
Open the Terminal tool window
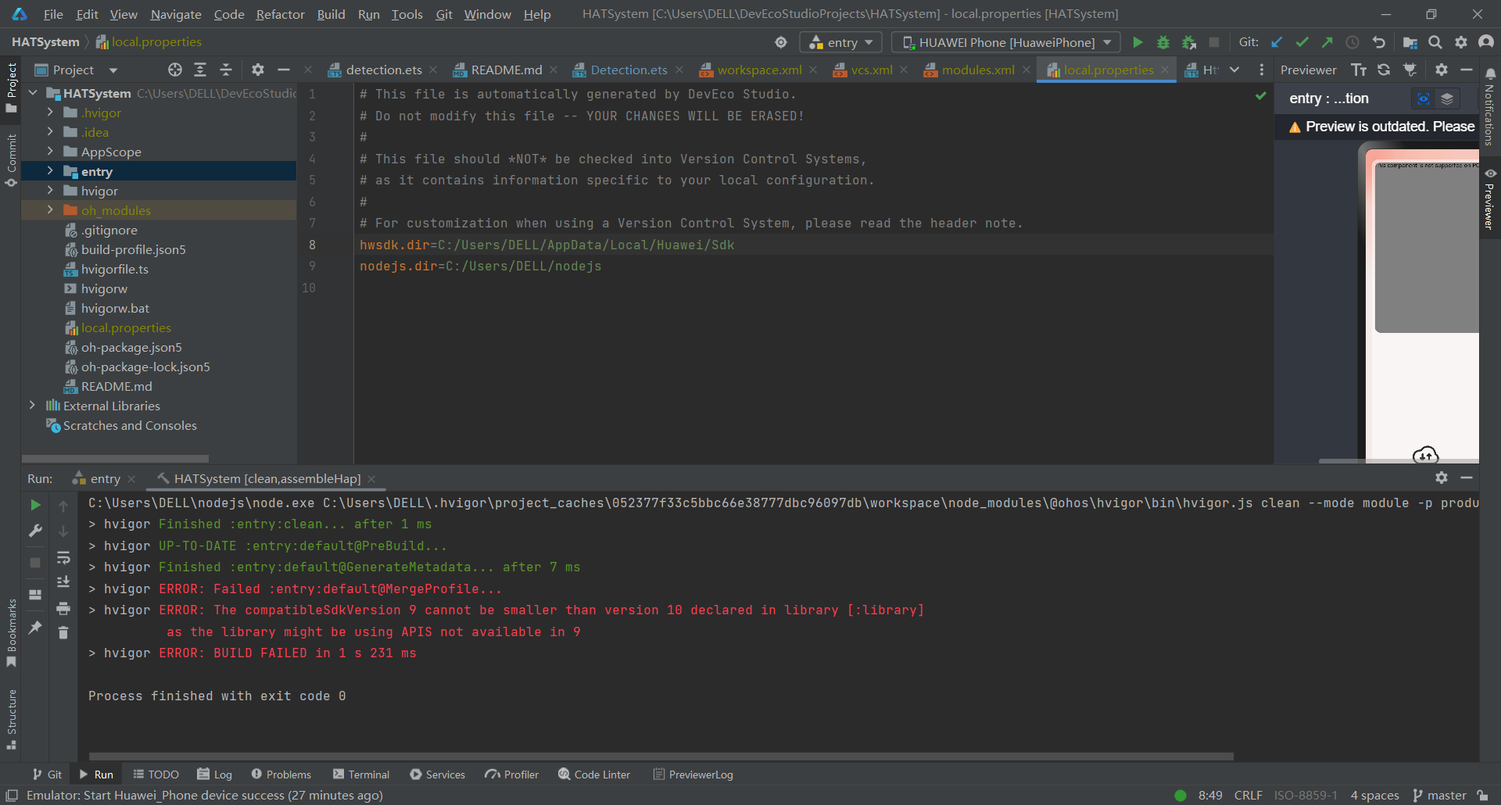[361, 775]
